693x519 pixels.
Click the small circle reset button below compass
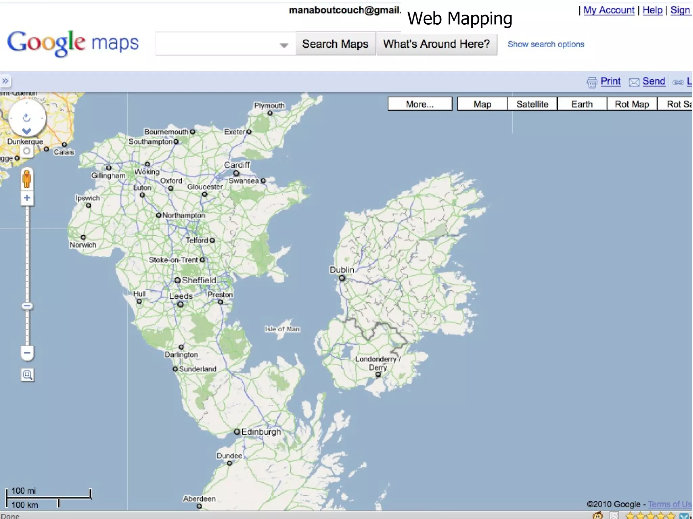click(27, 151)
